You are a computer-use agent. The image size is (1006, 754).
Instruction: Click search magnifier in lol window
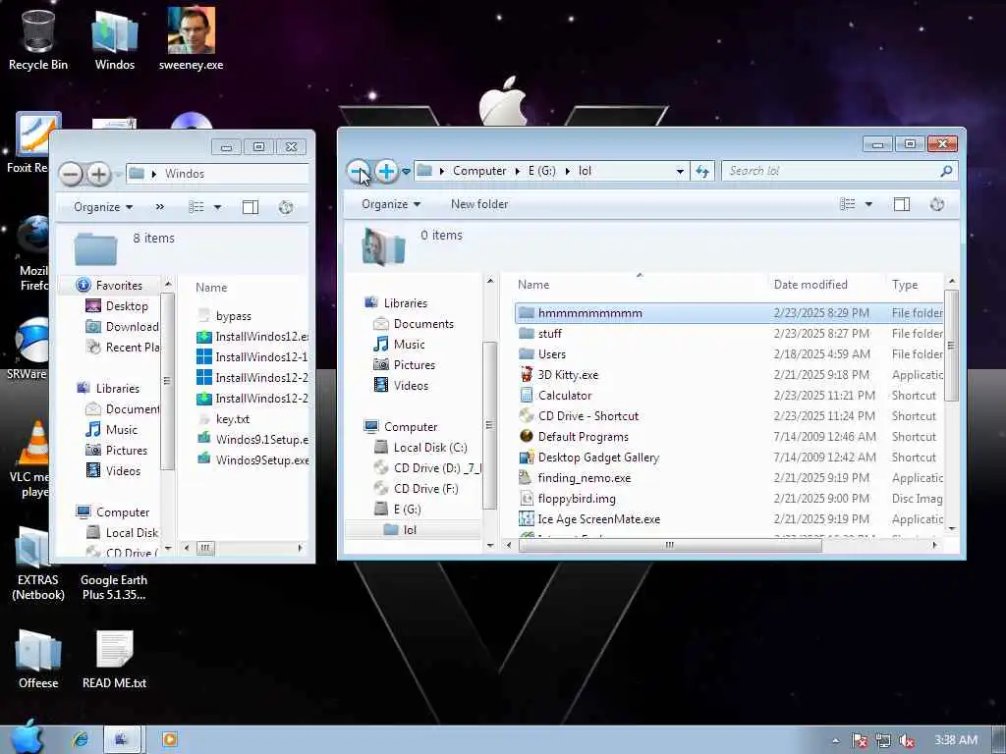coord(946,171)
